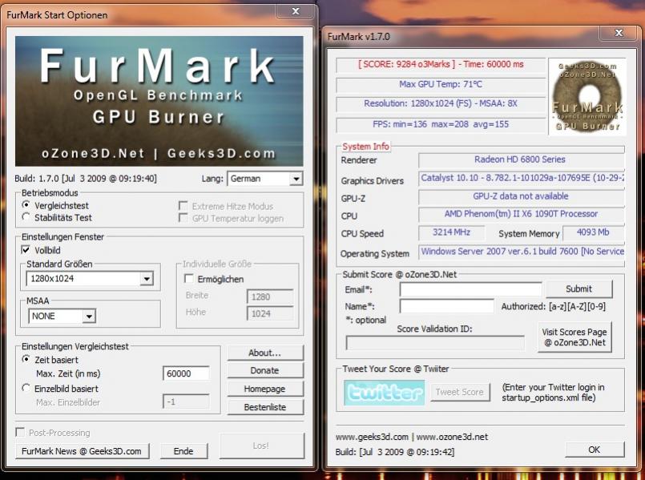Select the Einzelbild basiert radio button
The height and width of the screenshot is (480, 645).
(x=26, y=388)
